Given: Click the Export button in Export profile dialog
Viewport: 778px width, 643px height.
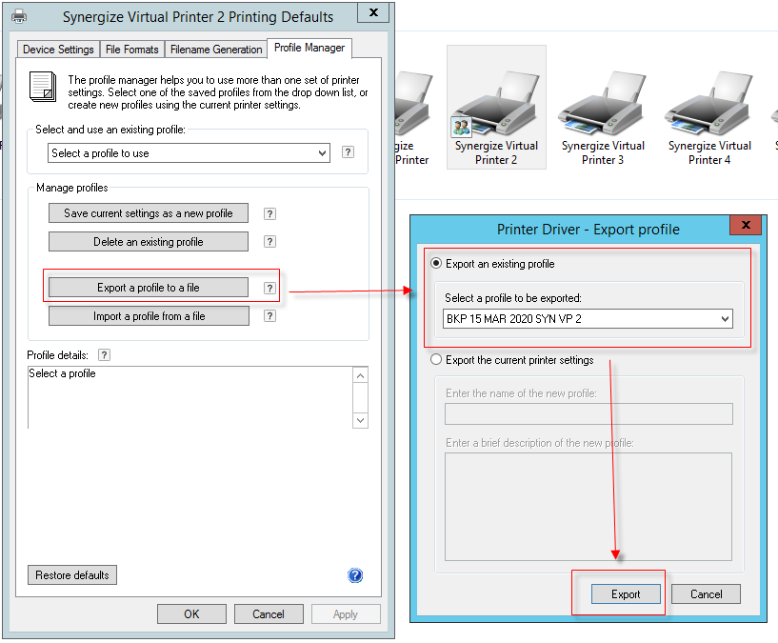Looking at the screenshot, I should [x=626, y=594].
